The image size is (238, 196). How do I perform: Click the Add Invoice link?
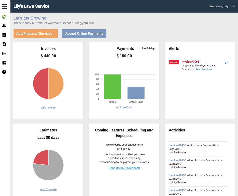coord(48,108)
